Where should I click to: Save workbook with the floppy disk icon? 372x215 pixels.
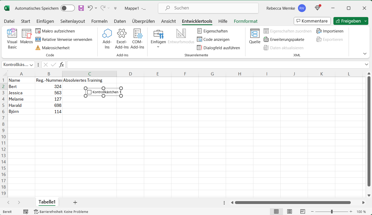click(x=81, y=8)
